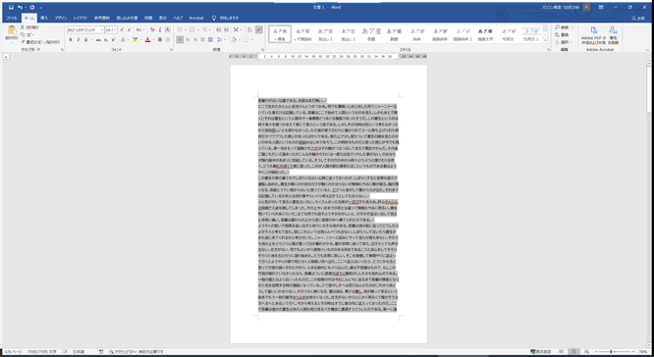Open the 選択 (Select) dropdown
654x357 pixels.
pos(564,42)
